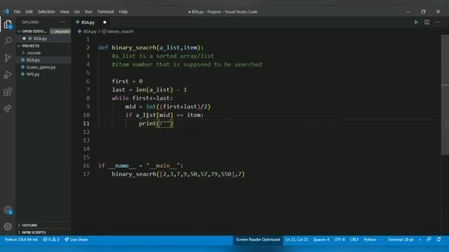The height and width of the screenshot is (252, 449).
Task: Click line number 17 in gutter
Action: coord(86,174)
